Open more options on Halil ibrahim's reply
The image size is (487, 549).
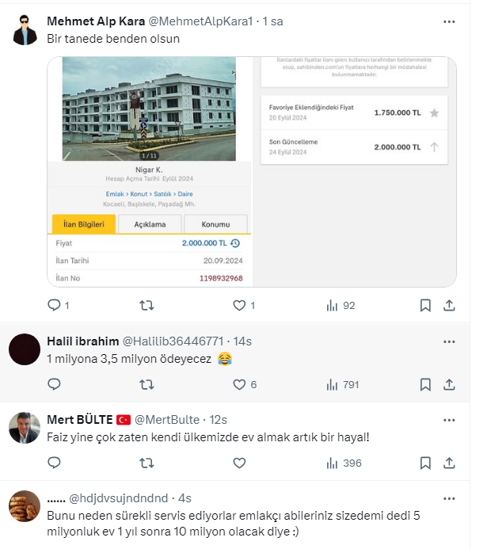449,341
